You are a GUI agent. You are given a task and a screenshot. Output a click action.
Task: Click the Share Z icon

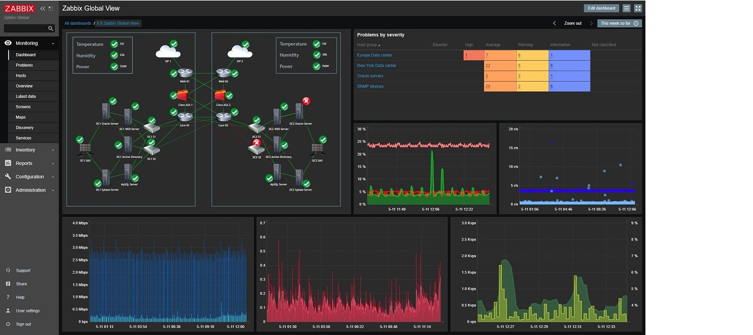point(8,284)
